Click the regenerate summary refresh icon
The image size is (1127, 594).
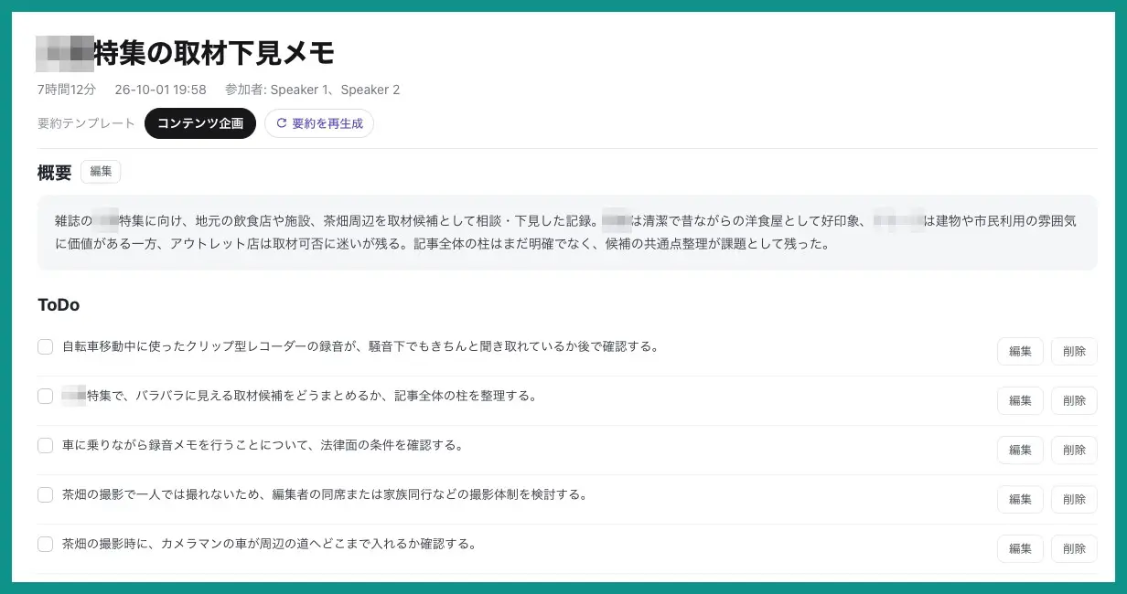pyautogui.click(x=282, y=123)
